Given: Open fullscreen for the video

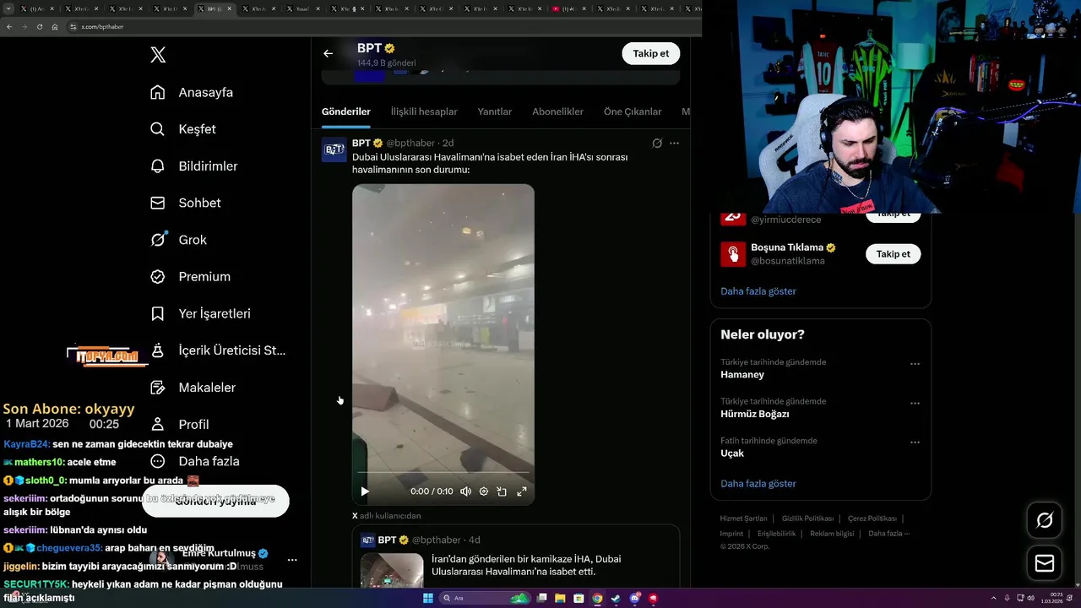Looking at the screenshot, I should (522, 491).
